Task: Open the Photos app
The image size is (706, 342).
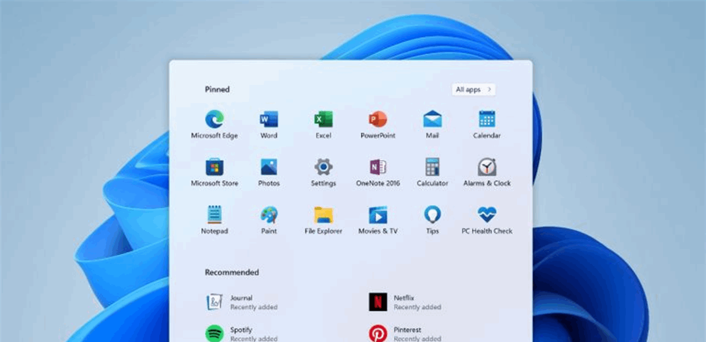Action: pyautogui.click(x=269, y=169)
